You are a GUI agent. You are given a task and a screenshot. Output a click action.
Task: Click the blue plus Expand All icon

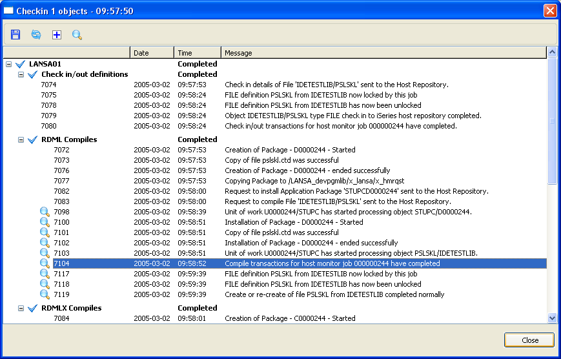[x=57, y=34]
